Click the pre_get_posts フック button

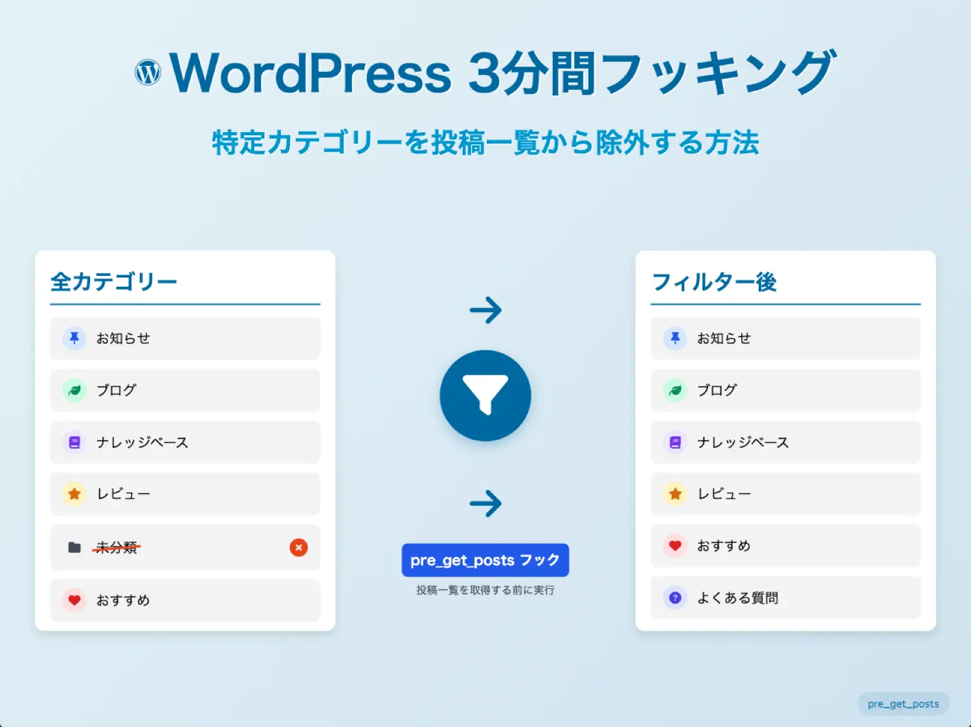coord(485,560)
